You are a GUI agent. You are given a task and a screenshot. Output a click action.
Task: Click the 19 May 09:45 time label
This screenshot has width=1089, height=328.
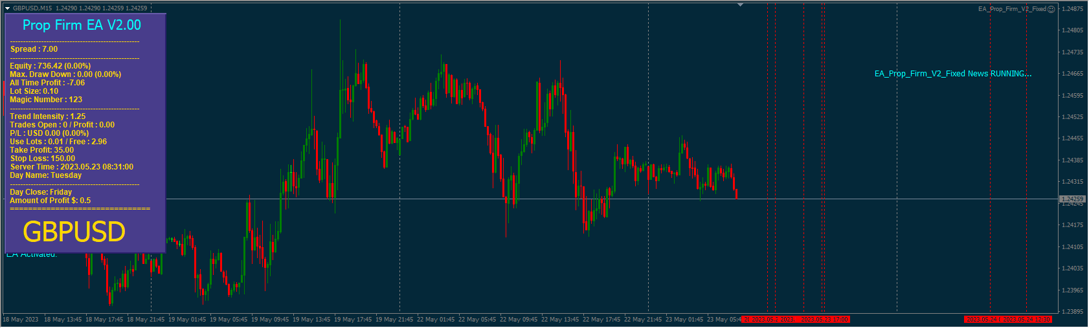[270, 320]
